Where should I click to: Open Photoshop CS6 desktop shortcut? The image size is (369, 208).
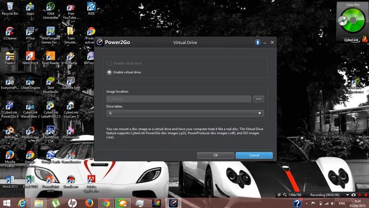tap(51, 134)
